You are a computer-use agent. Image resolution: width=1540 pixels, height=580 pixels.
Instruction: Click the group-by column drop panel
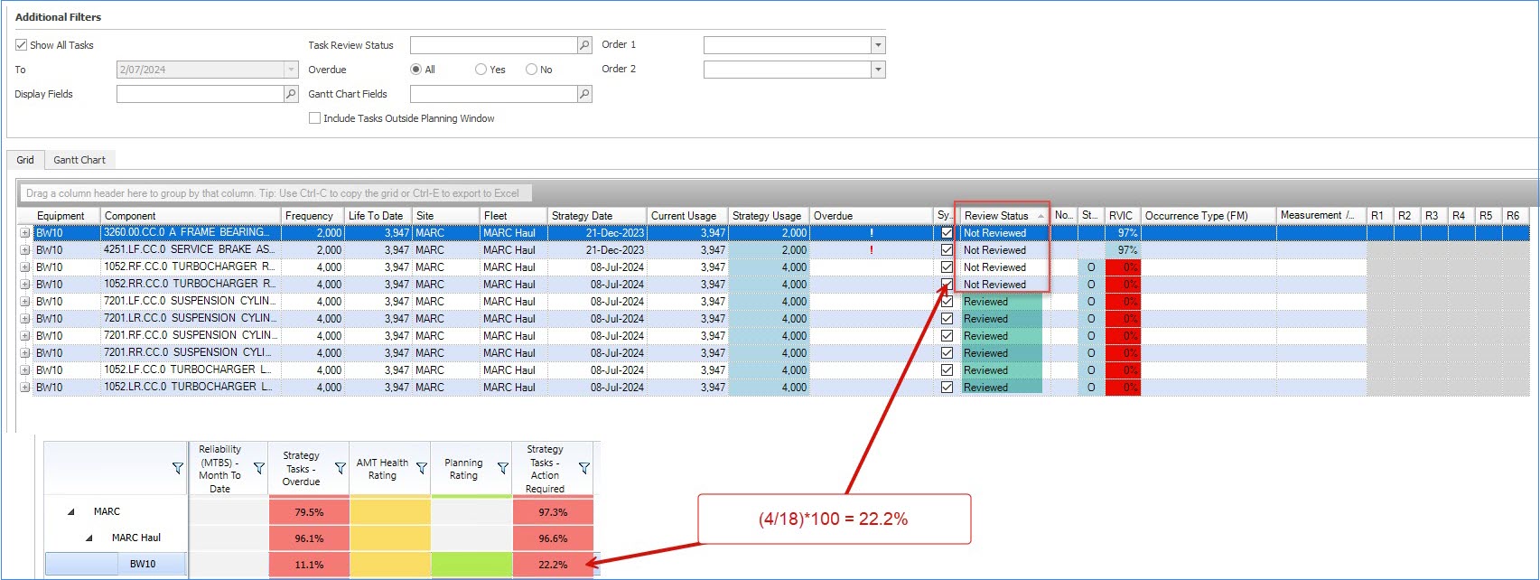(x=276, y=193)
